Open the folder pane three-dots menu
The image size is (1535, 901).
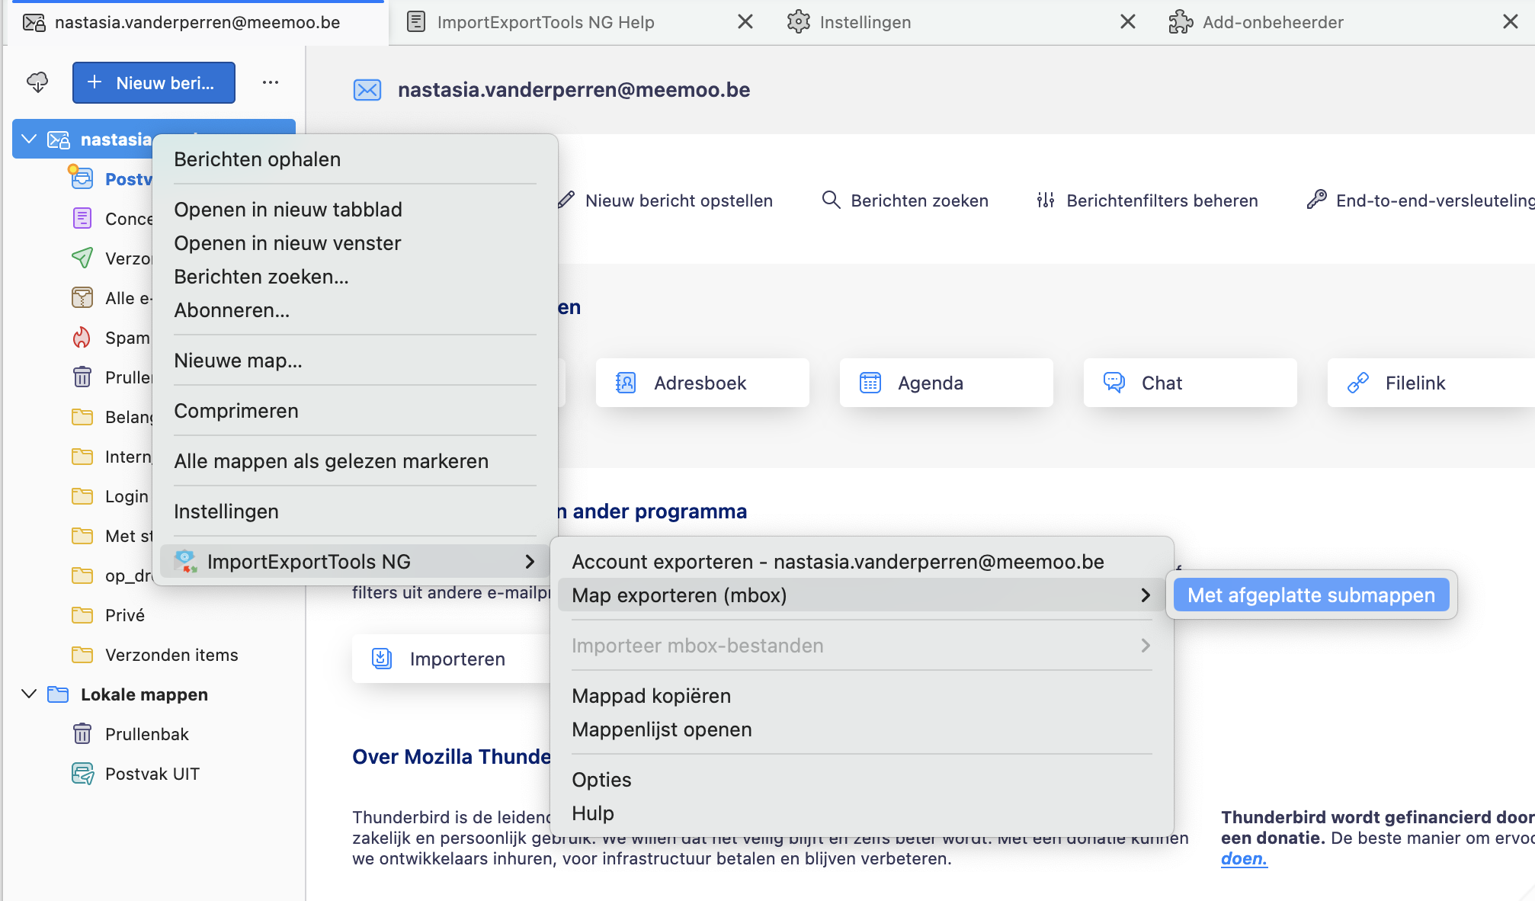(x=271, y=82)
